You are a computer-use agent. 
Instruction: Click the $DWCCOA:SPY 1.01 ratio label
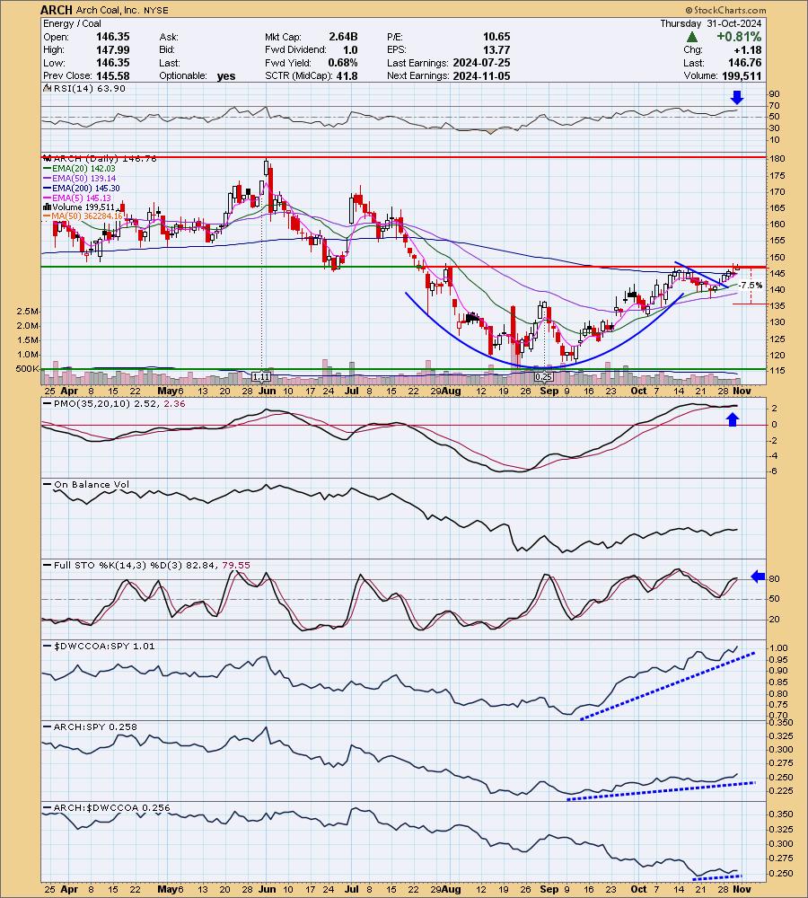click(103, 646)
